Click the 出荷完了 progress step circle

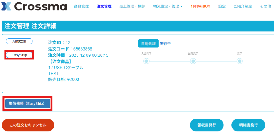click(x=193, y=61)
